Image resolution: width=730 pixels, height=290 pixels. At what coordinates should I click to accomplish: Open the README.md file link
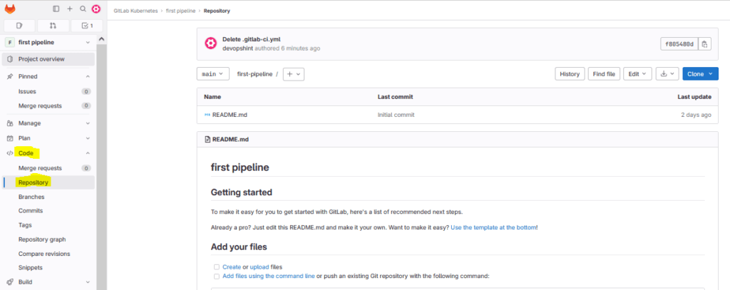(x=230, y=115)
